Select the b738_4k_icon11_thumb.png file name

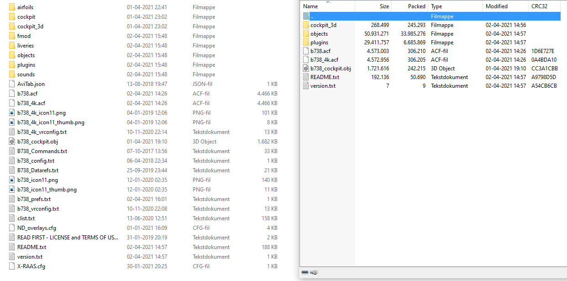[x=51, y=122]
